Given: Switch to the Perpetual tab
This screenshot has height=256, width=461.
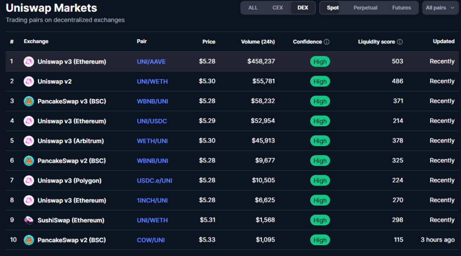Looking at the screenshot, I should tap(366, 8).
